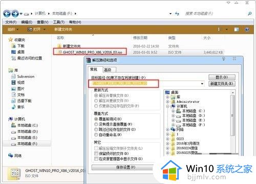Select the 收藏夹 star in sidebar

point(11,40)
